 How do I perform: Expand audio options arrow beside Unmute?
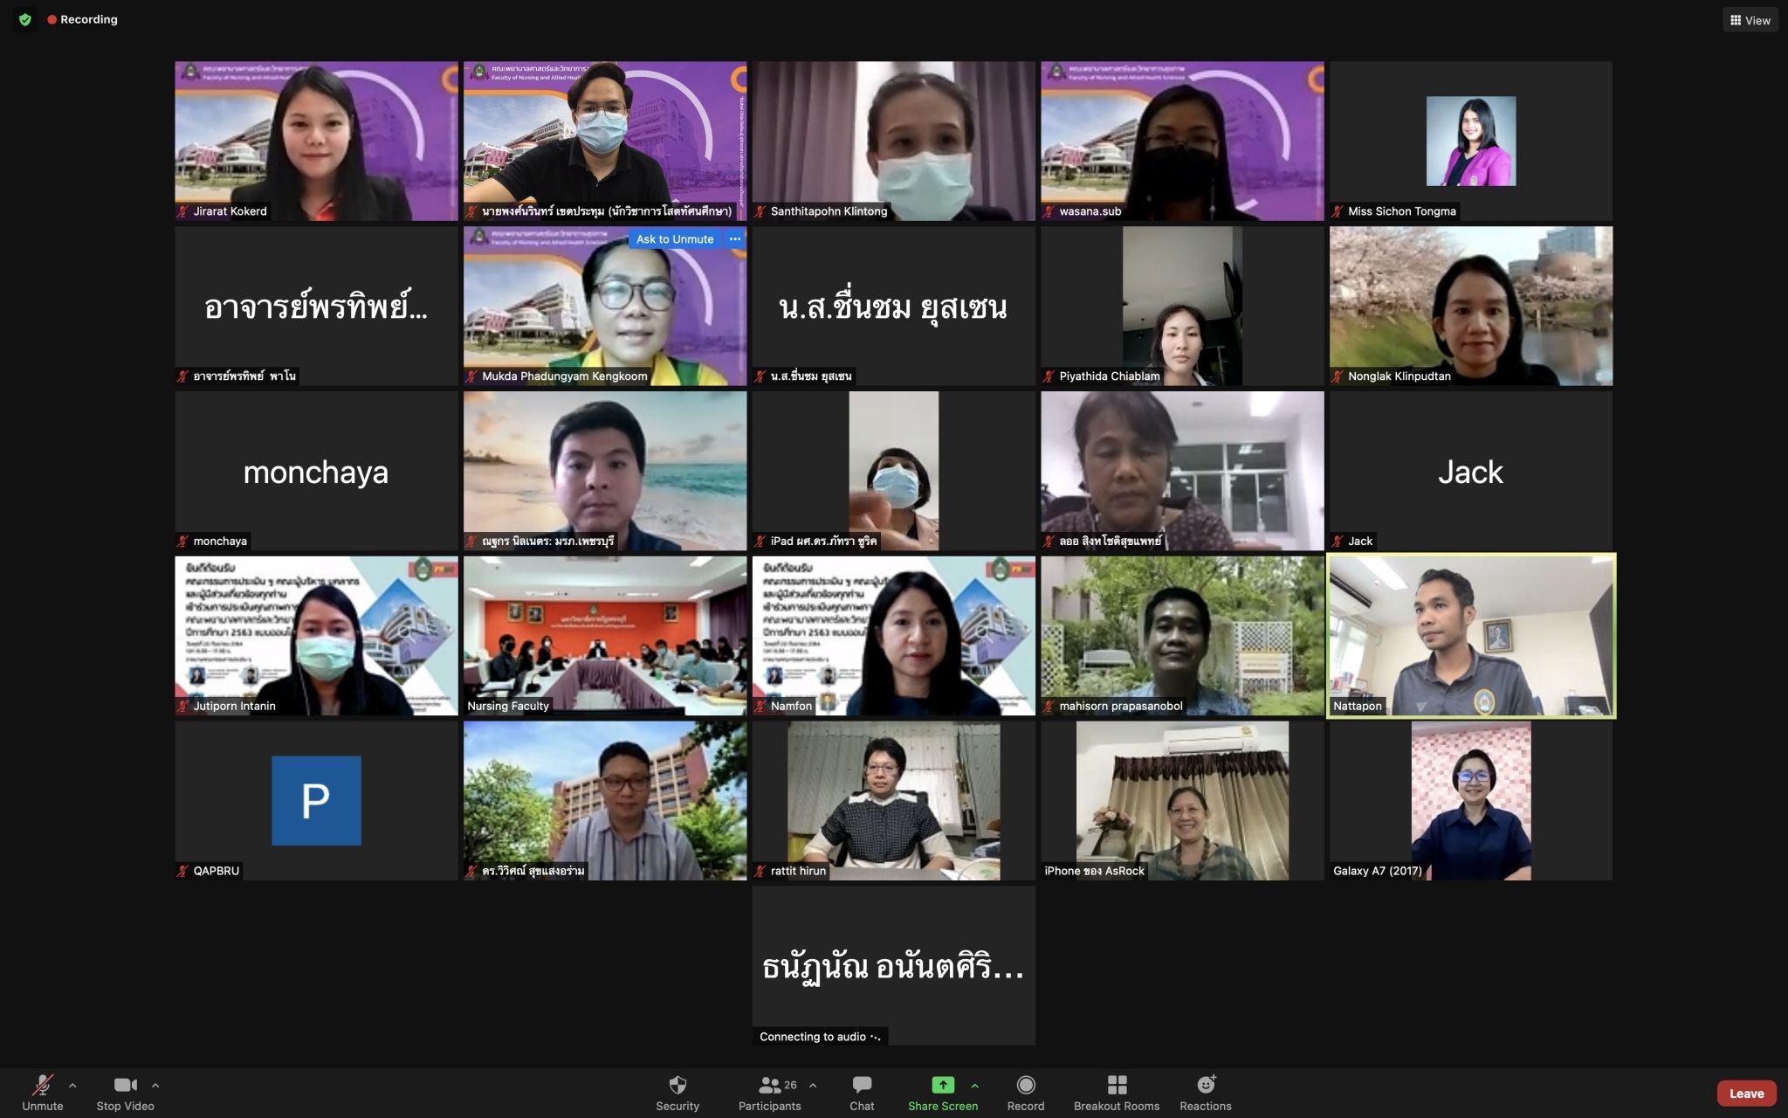pos(72,1086)
